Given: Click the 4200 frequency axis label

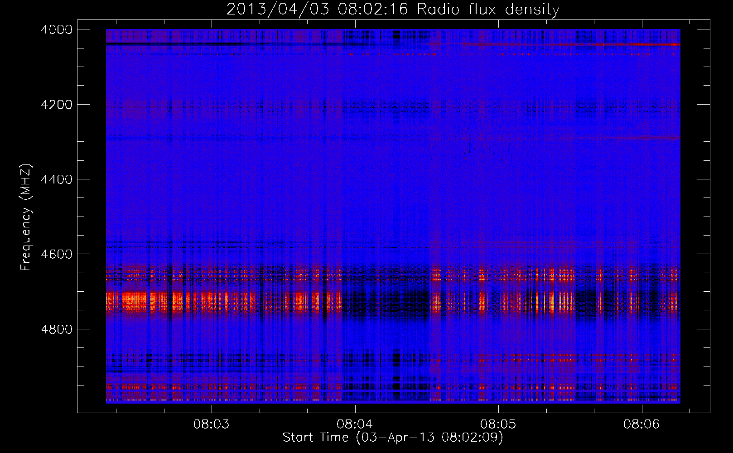Looking at the screenshot, I should 57,105.
